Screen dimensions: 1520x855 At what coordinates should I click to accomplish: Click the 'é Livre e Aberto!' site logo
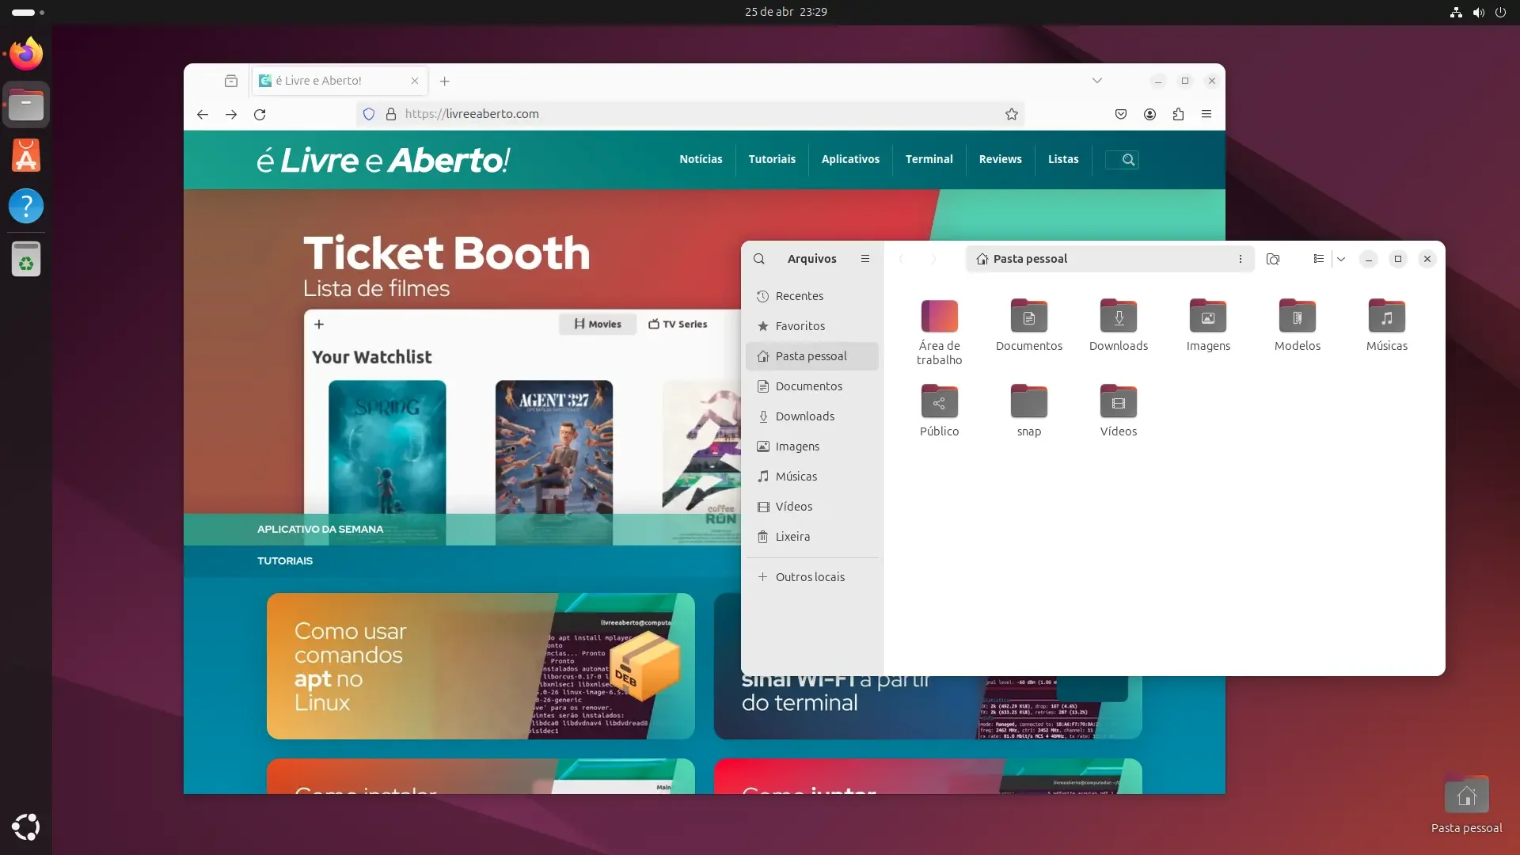pos(383,160)
